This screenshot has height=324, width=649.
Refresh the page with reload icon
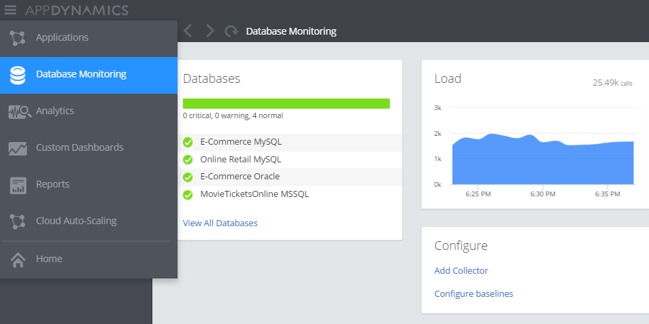tap(231, 31)
